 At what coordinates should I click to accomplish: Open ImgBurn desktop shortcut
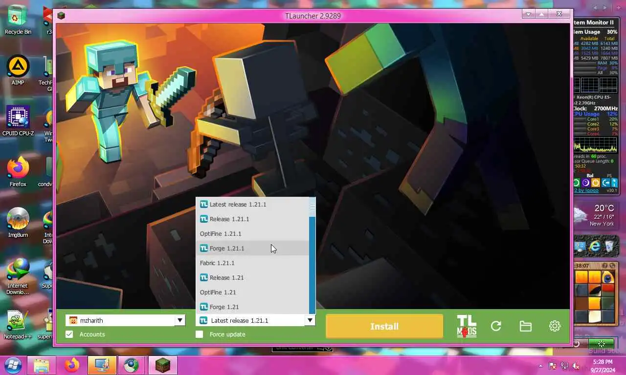18,222
